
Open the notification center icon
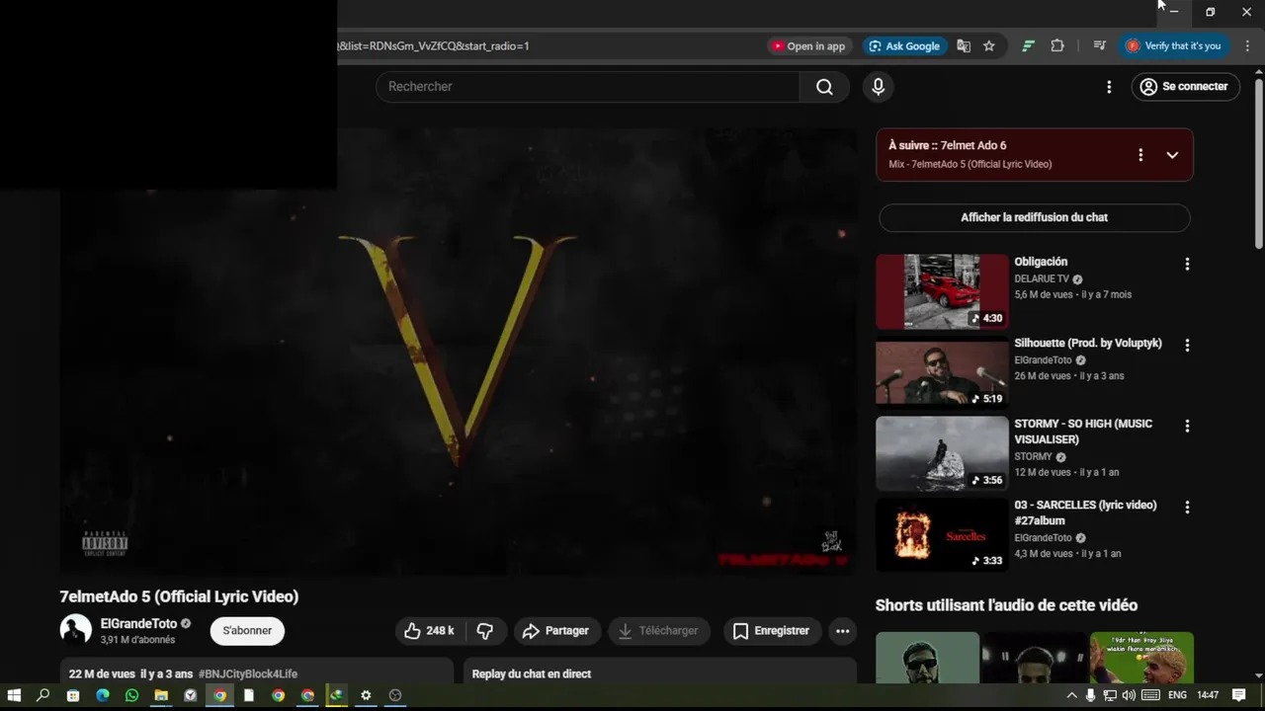[1239, 695]
